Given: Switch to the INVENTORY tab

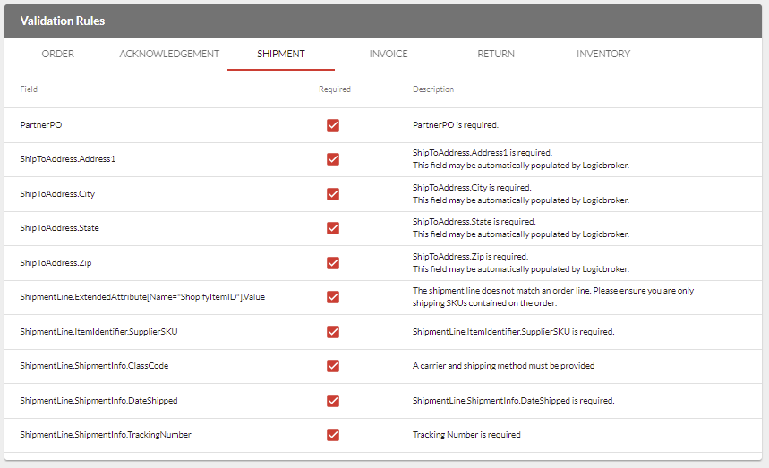Looking at the screenshot, I should pyautogui.click(x=603, y=54).
